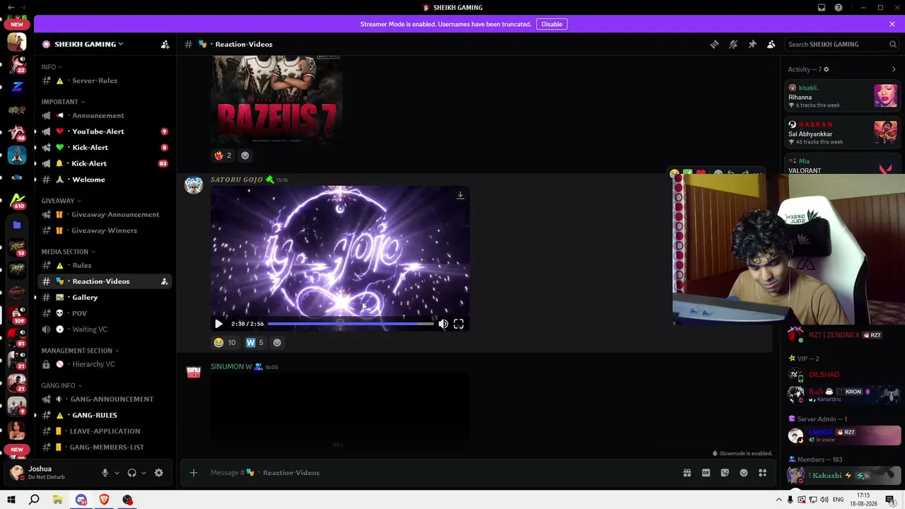Dismiss the Streamer Mode banner
Viewport: 905px width, 509px height.
tap(892, 24)
